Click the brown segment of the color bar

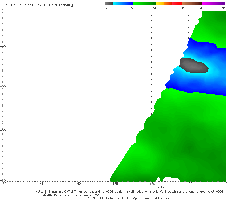click(192, 4)
